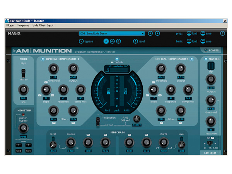
Task: Select comparison slot B
Action: pyautogui.click(x=118, y=41)
